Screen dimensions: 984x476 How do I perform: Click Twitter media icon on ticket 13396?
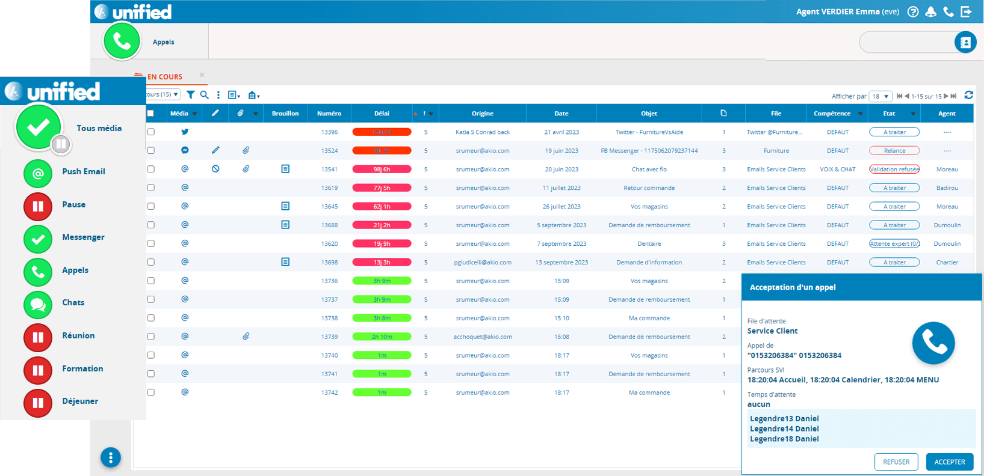pos(185,132)
